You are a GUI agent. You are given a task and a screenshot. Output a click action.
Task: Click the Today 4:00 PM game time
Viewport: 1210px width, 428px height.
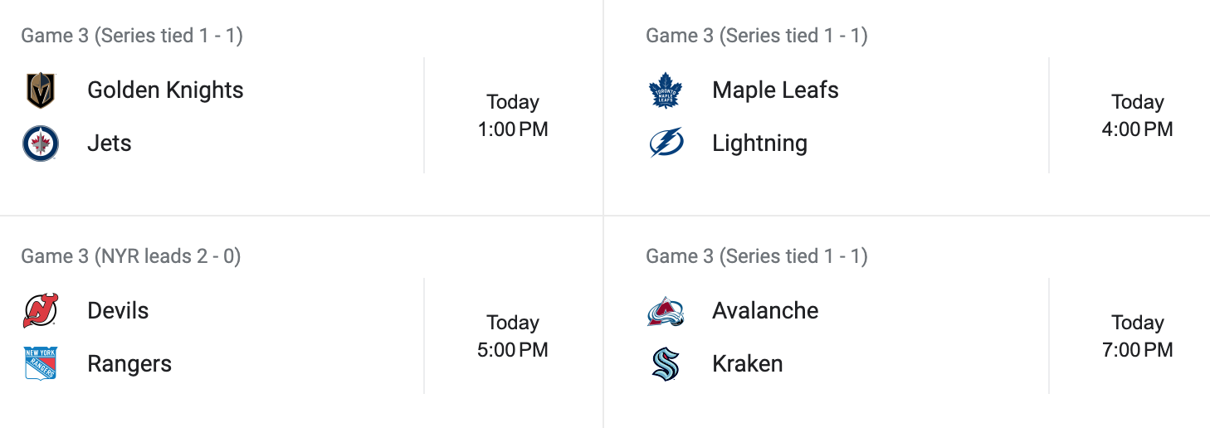(1138, 116)
